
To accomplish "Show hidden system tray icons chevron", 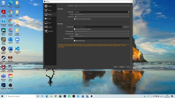I will pyautogui.click(x=152, y=96).
